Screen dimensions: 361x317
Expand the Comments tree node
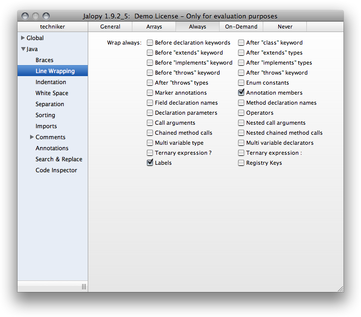32,137
